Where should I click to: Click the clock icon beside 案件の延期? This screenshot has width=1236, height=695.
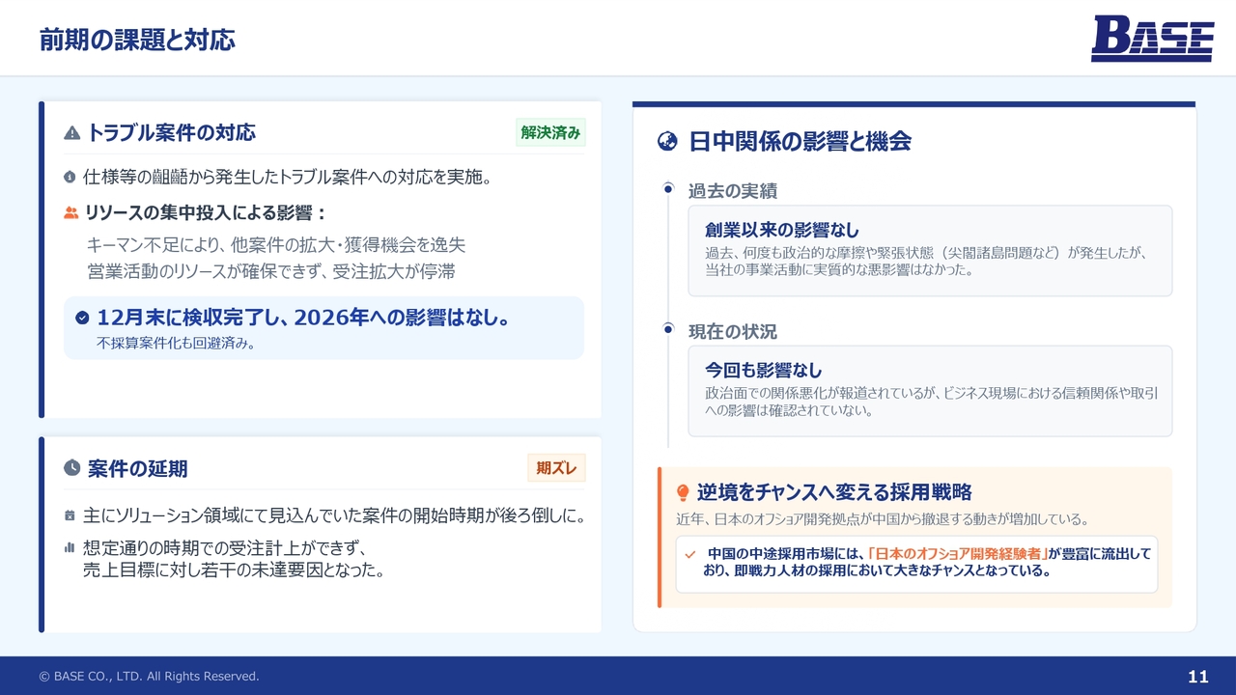click(x=72, y=468)
